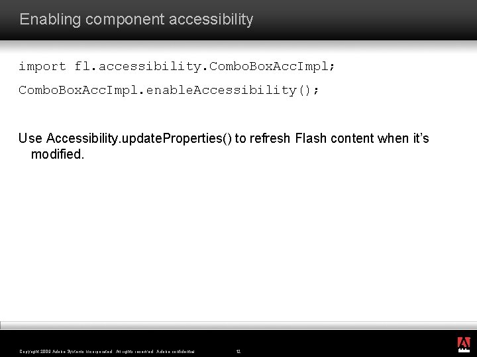Click the word 'accessibility' in the title bar
The width and height of the screenshot is (477, 357).
211,19
